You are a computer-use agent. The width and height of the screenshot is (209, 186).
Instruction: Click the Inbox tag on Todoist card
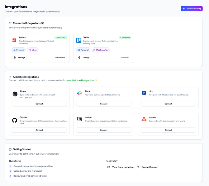point(33,50)
